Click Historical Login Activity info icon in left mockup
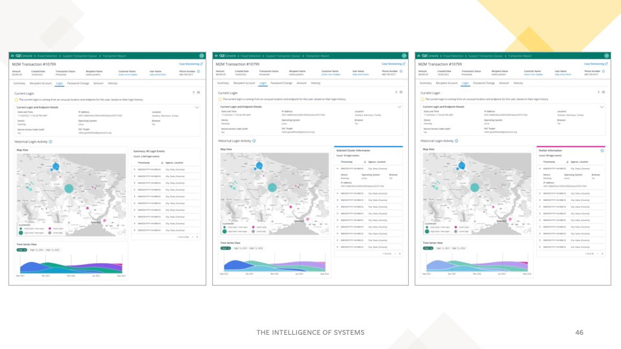The width and height of the screenshot is (621, 349). tap(50, 142)
